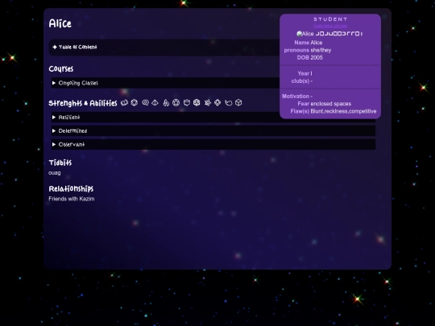Viewport: 435px width, 326px height.
Task: Click the Relationships heading
Action: [71, 189]
